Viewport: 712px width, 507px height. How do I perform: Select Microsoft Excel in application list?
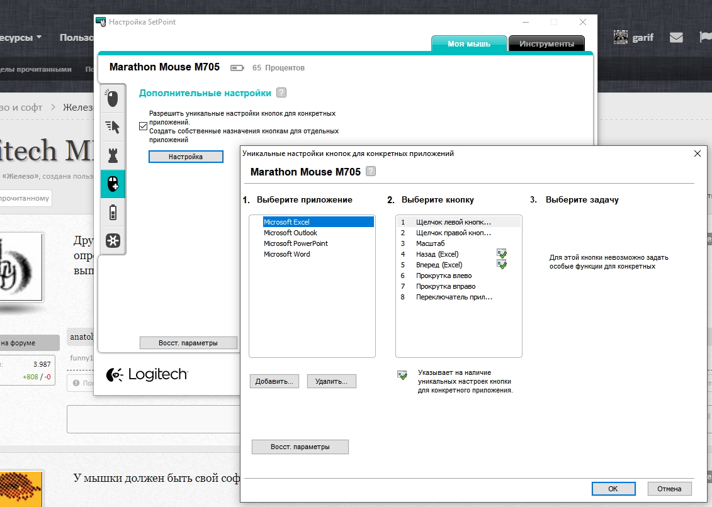[318, 222]
